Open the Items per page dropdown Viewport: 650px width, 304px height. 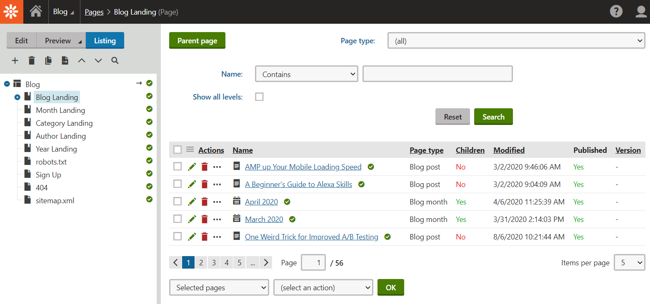629,262
